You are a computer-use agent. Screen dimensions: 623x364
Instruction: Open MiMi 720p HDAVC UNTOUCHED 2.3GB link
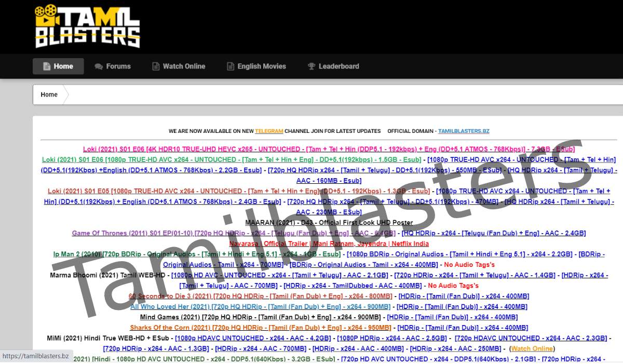coord(530,338)
